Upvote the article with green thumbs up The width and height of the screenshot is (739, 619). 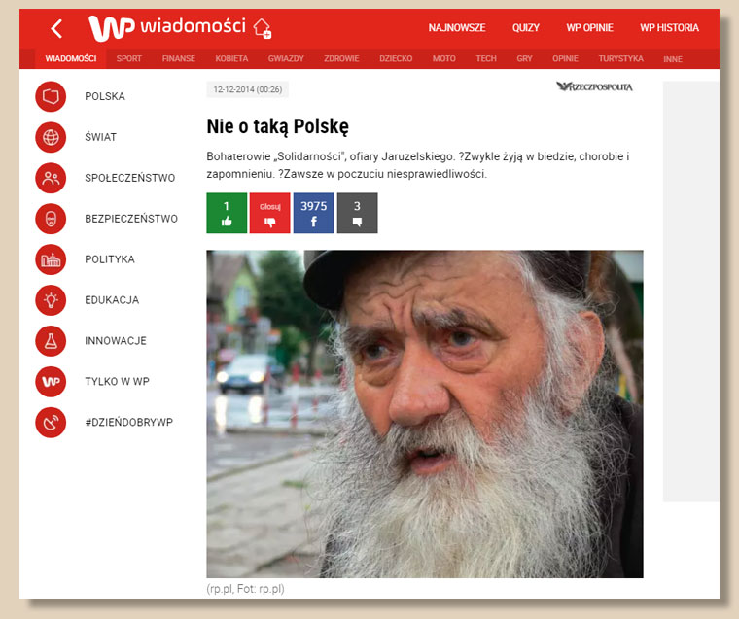(x=227, y=213)
